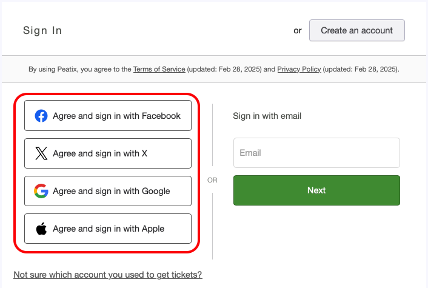
Task: Use Agree and sign in with Apple
Action: click(x=108, y=229)
